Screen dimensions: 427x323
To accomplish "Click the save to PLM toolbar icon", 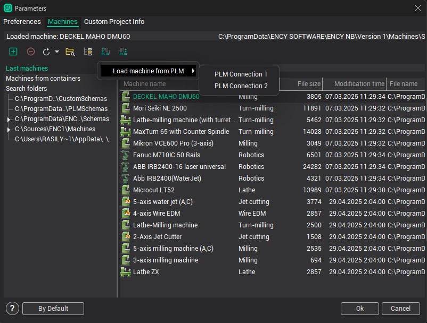I will pos(123,52).
